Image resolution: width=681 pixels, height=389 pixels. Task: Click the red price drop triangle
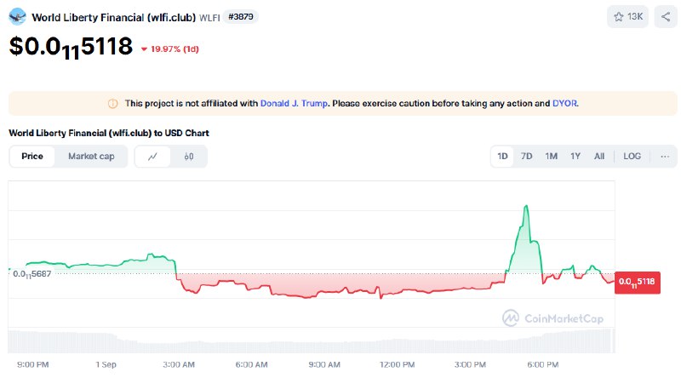pos(144,49)
